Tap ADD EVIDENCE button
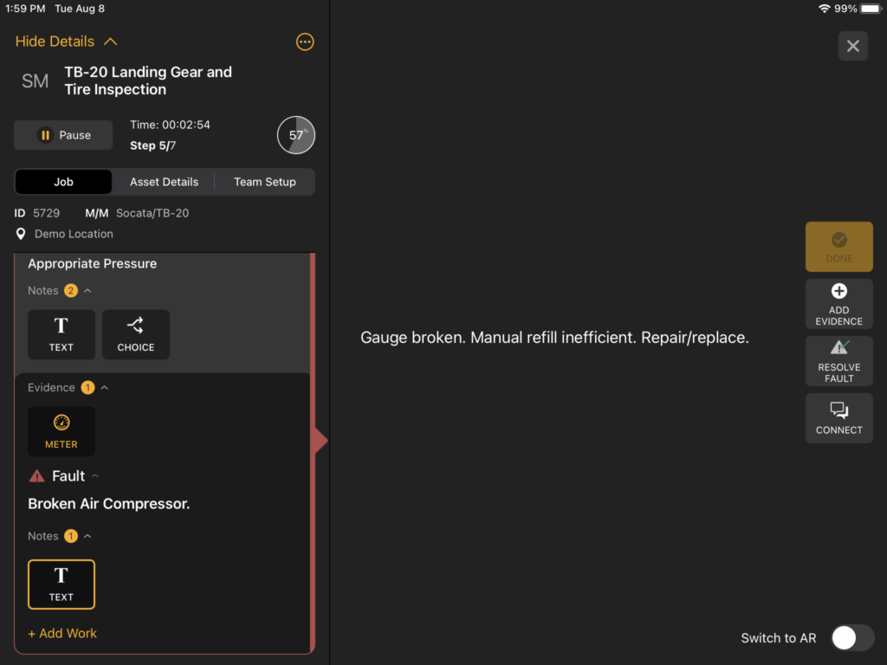Image resolution: width=887 pixels, height=665 pixels. point(838,304)
